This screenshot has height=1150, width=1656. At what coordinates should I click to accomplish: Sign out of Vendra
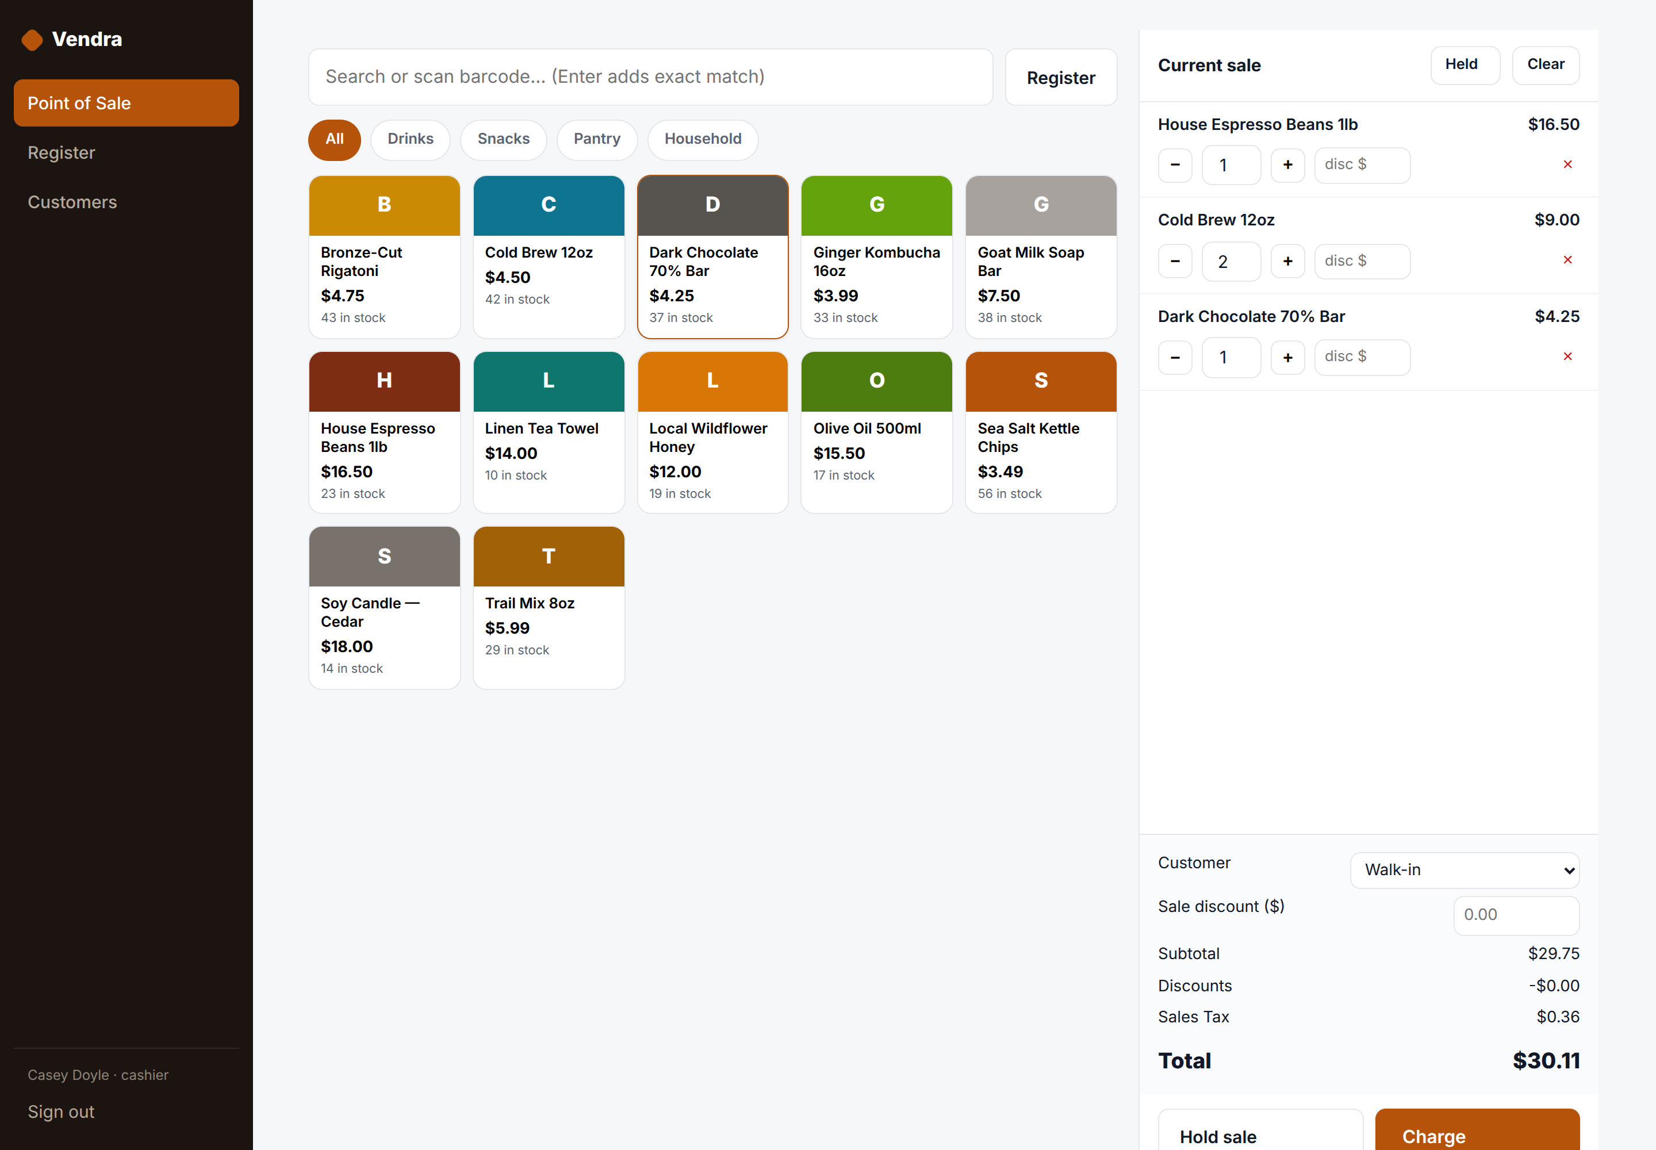click(62, 1112)
